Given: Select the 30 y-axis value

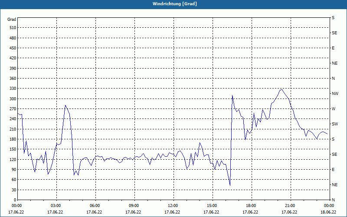Looking at the screenshot, I should (14, 190).
